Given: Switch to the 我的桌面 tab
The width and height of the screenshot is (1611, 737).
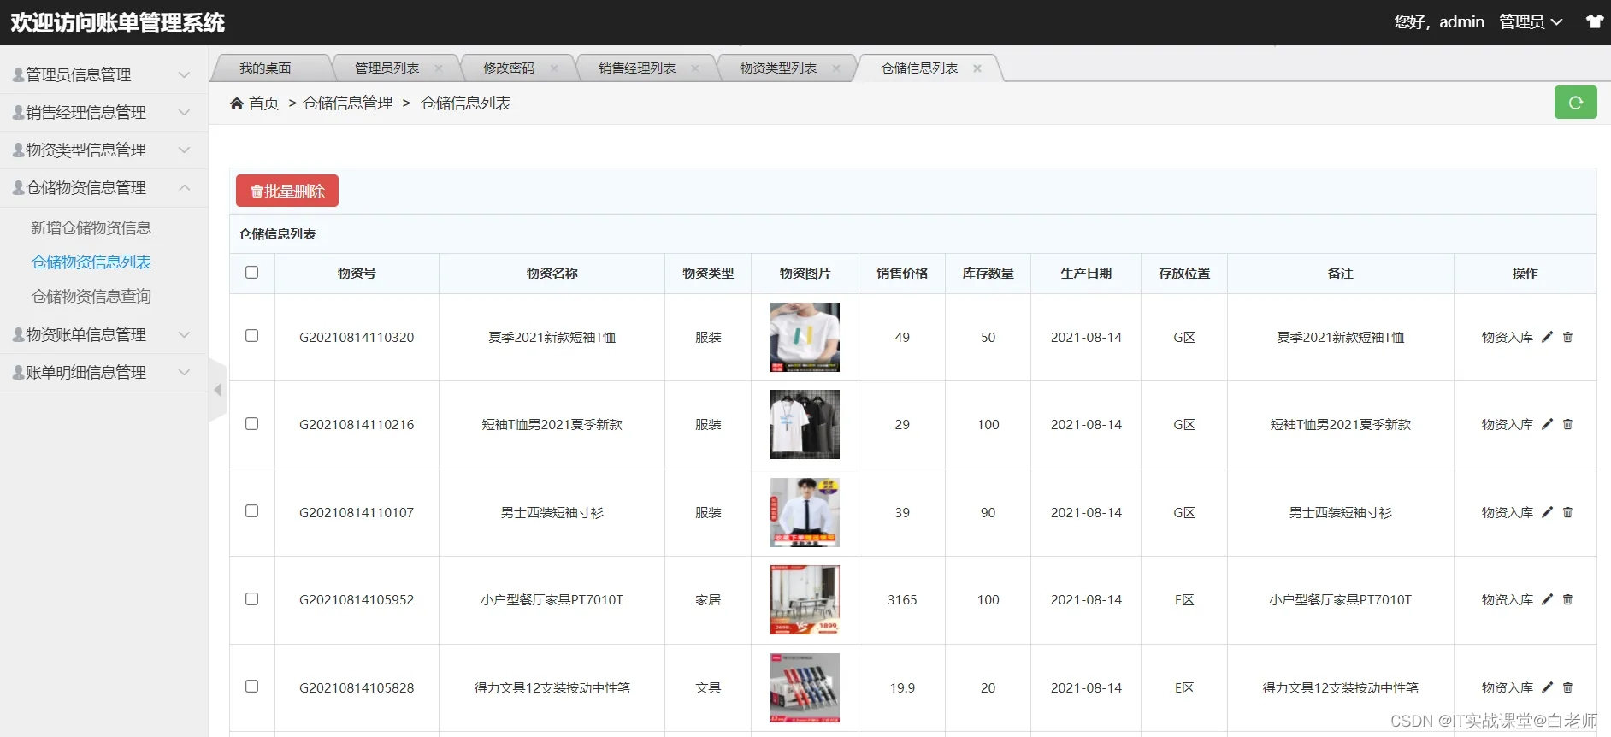Looking at the screenshot, I should click(x=265, y=68).
